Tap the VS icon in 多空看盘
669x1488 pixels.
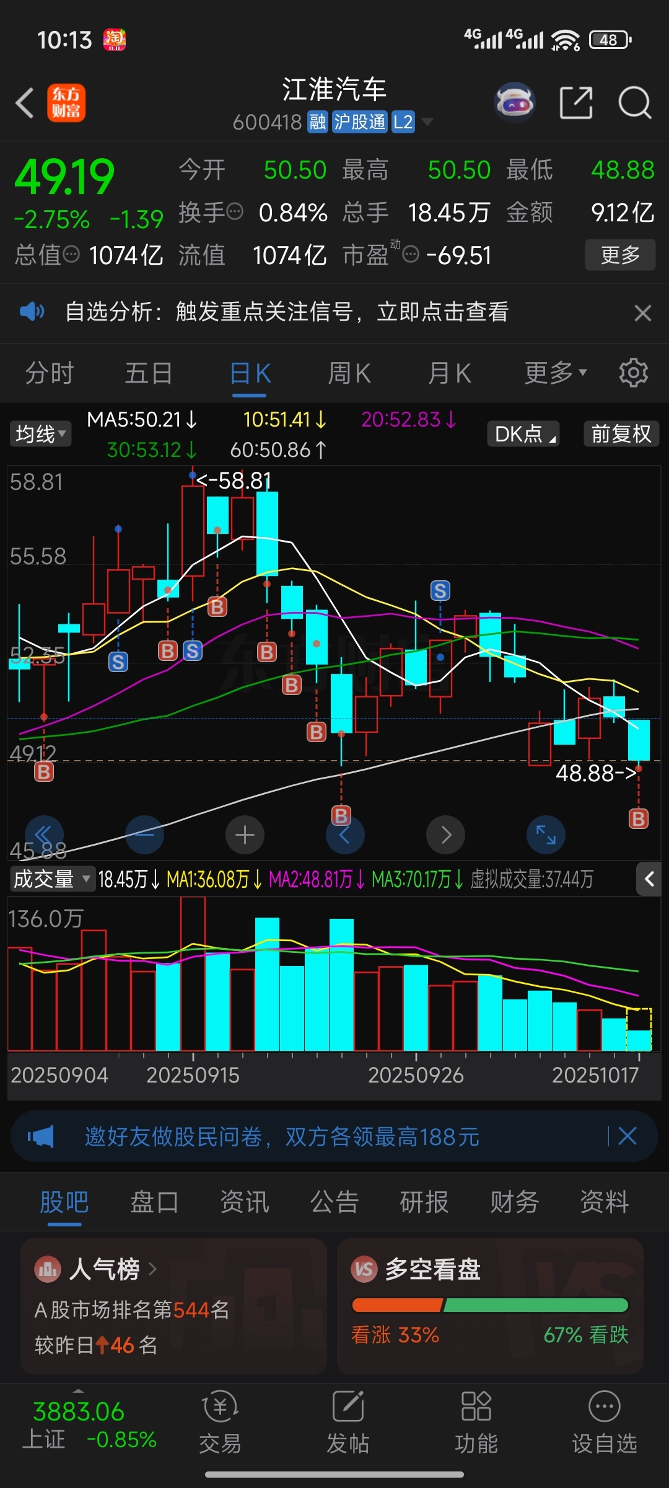[364, 1269]
